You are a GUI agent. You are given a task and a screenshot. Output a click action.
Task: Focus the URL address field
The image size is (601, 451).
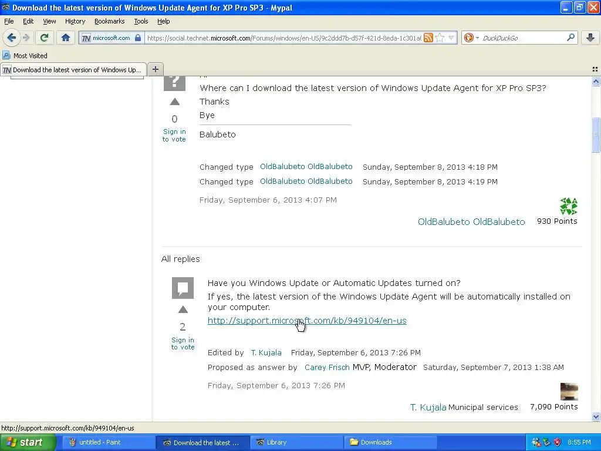[x=283, y=38]
